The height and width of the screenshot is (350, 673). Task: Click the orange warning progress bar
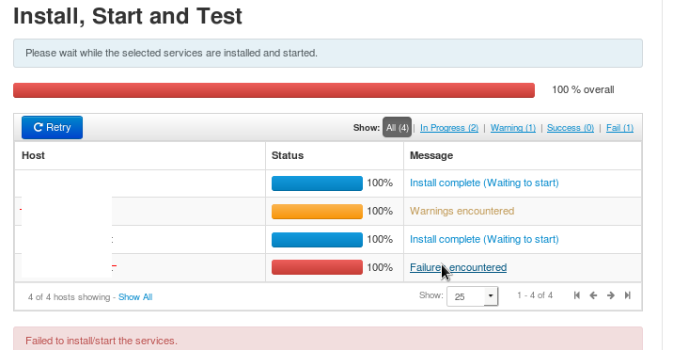(x=317, y=212)
